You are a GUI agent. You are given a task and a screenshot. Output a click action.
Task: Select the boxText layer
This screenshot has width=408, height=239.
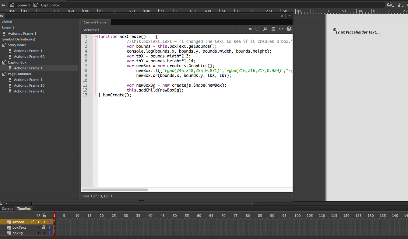[19, 227]
